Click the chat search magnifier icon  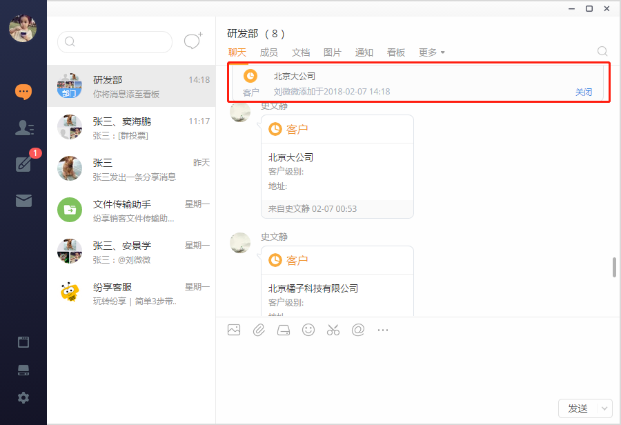[602, 52]
